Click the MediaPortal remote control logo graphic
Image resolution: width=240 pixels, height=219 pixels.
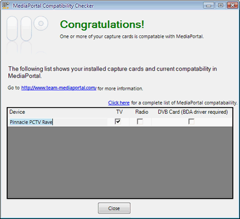[27, 35]
